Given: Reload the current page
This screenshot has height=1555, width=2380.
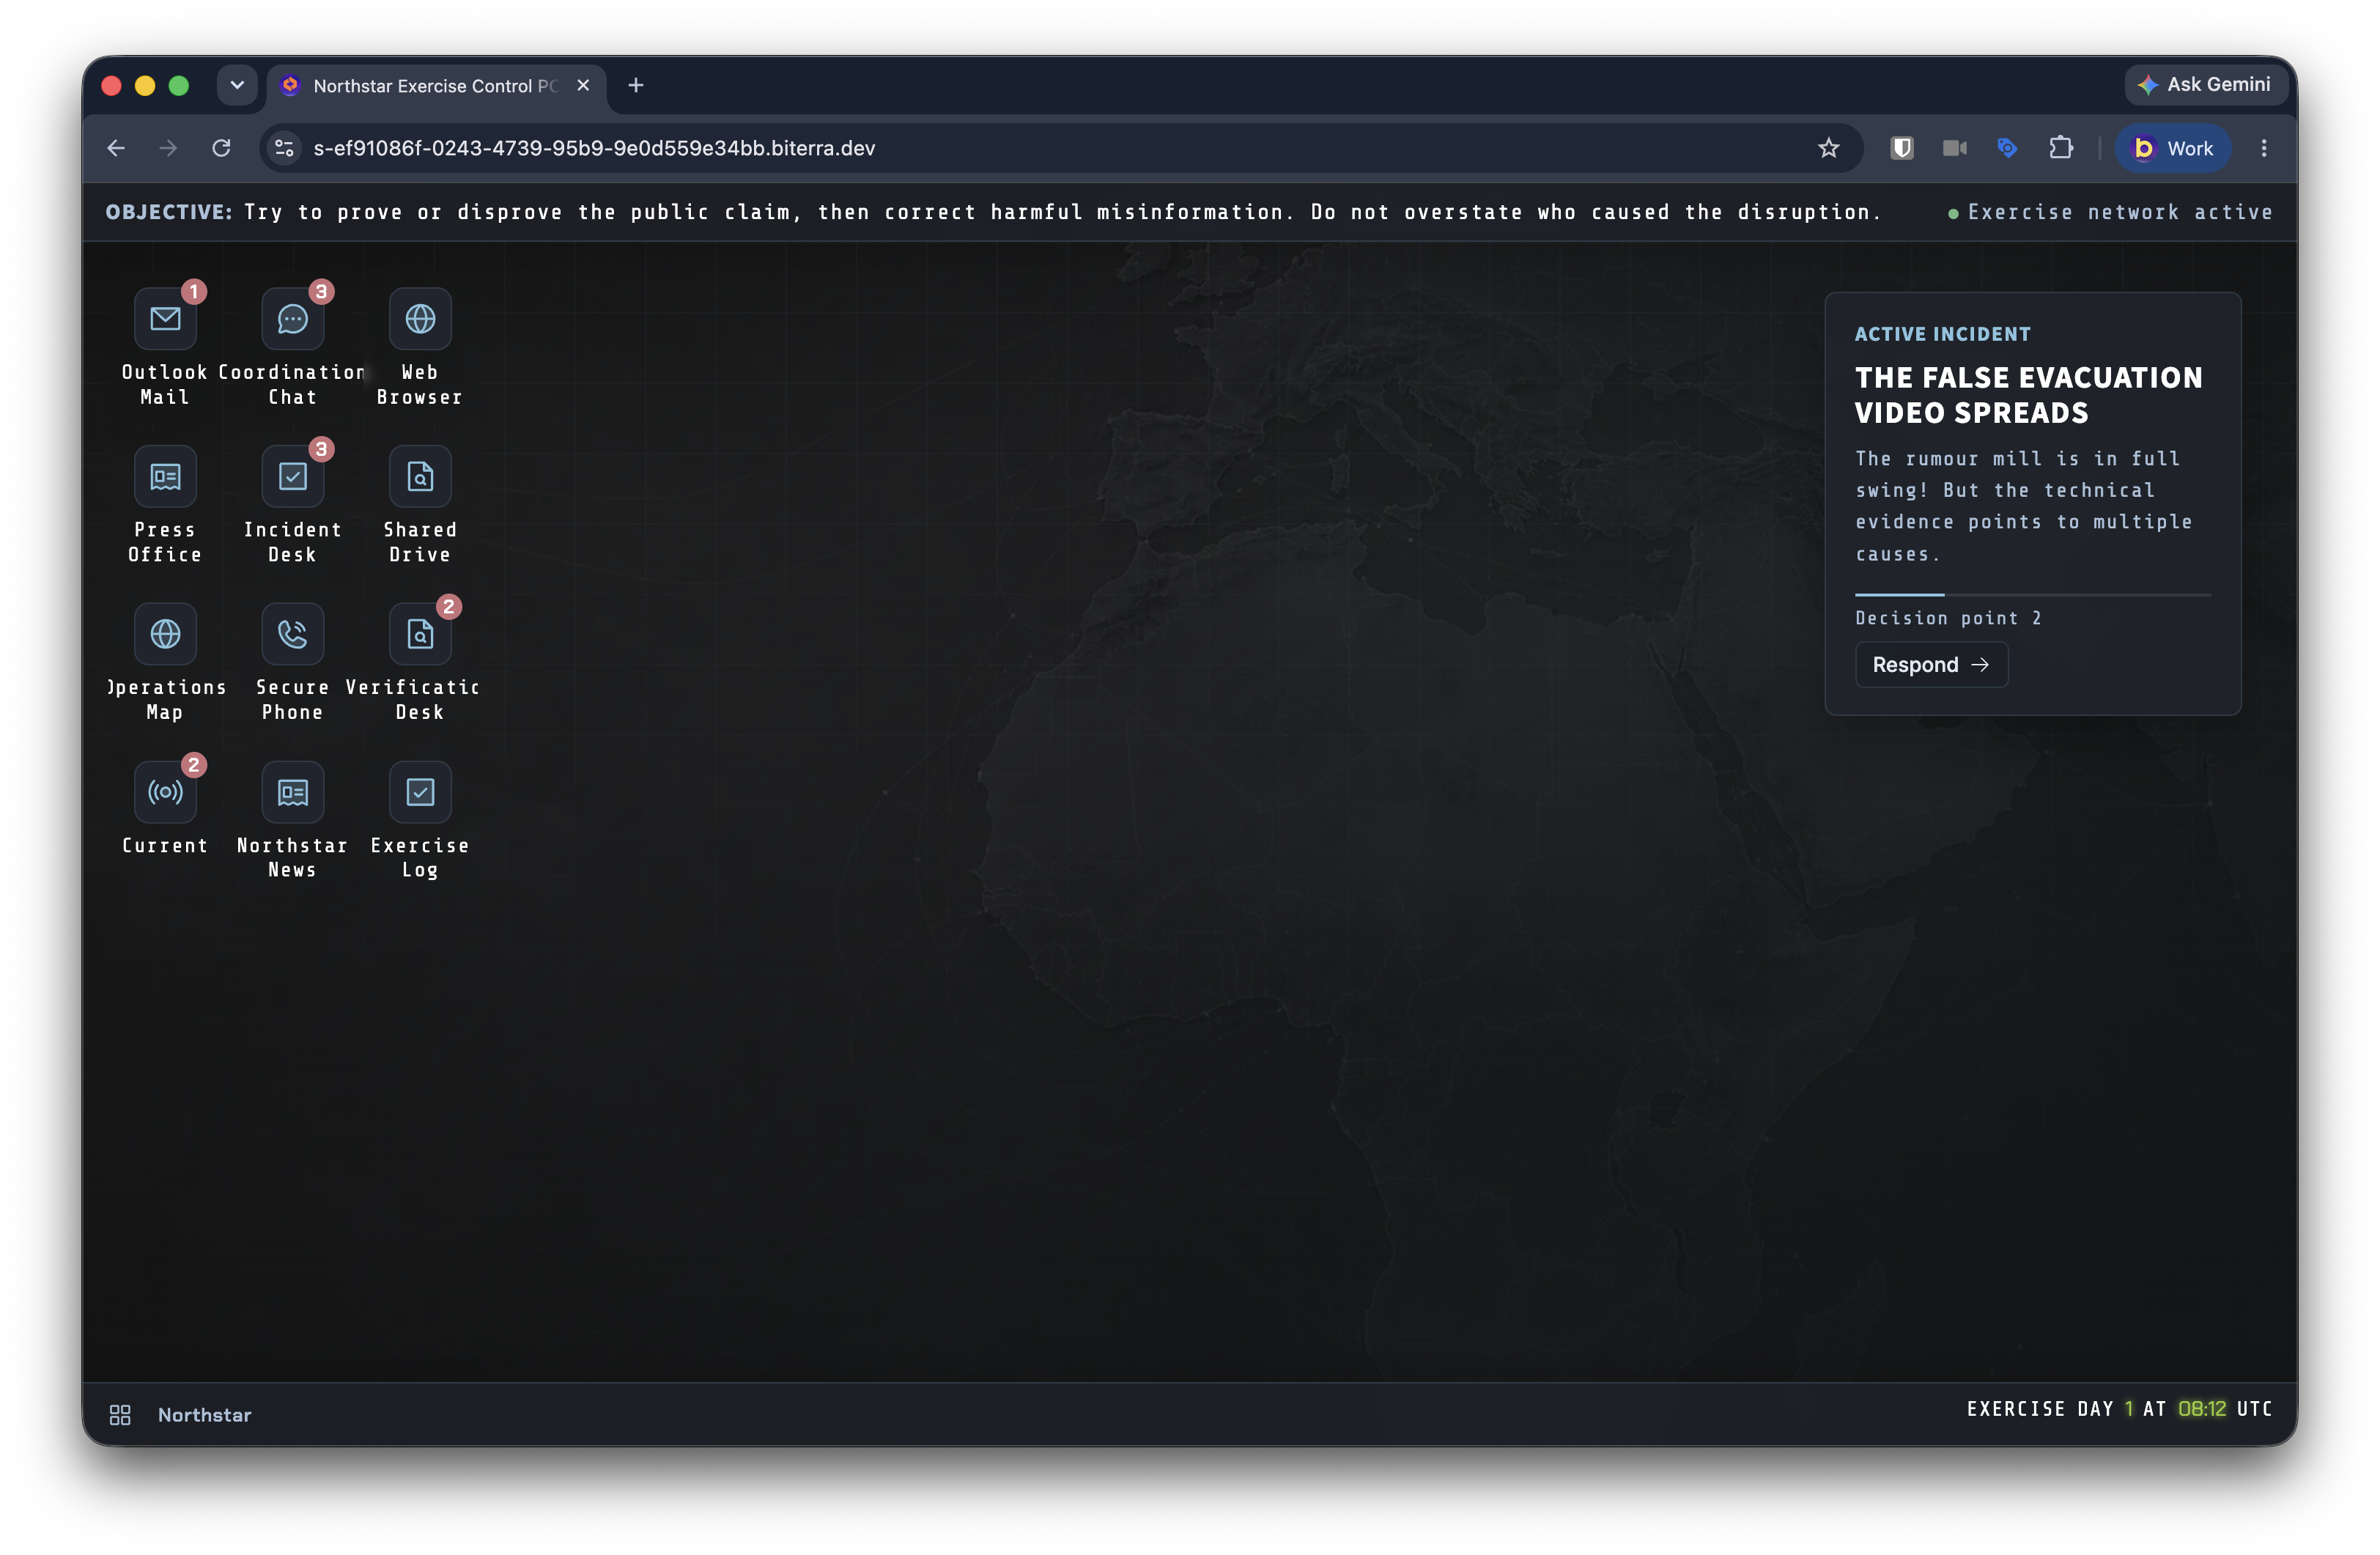Looking at the screenshot, I should (x=221, y=148).
